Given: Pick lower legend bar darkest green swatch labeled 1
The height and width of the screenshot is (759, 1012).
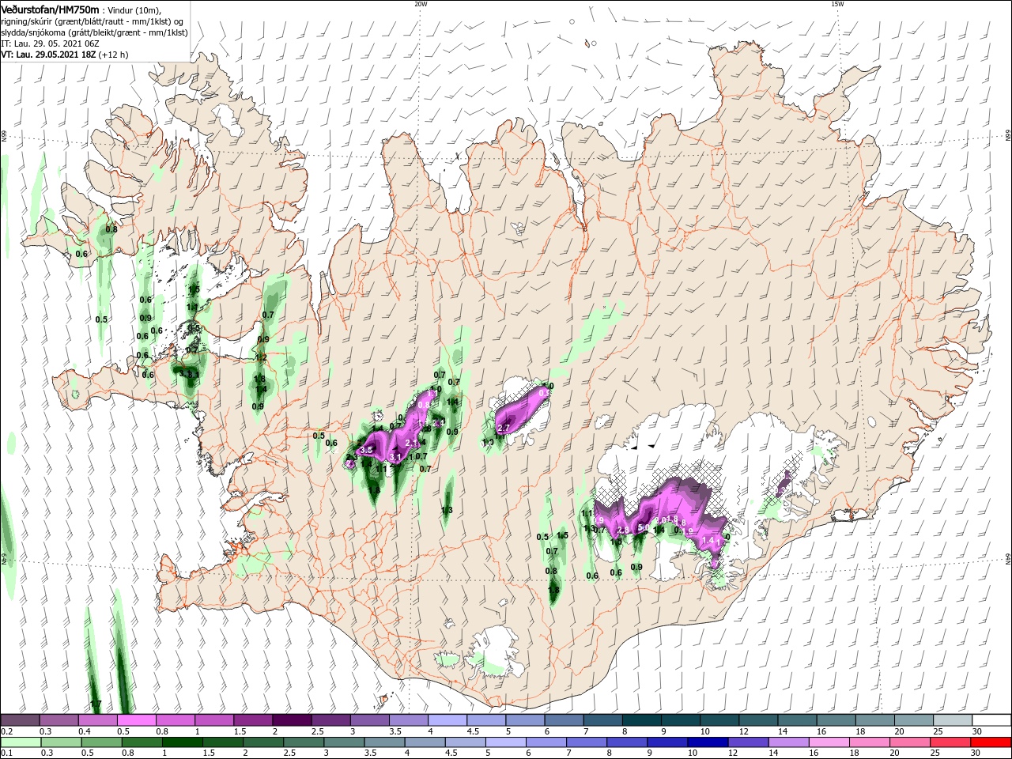Looking at the screenshot, I should coord(183,742).
